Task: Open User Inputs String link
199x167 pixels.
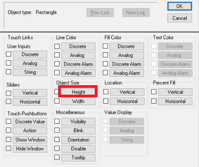Action: point(30,72)
